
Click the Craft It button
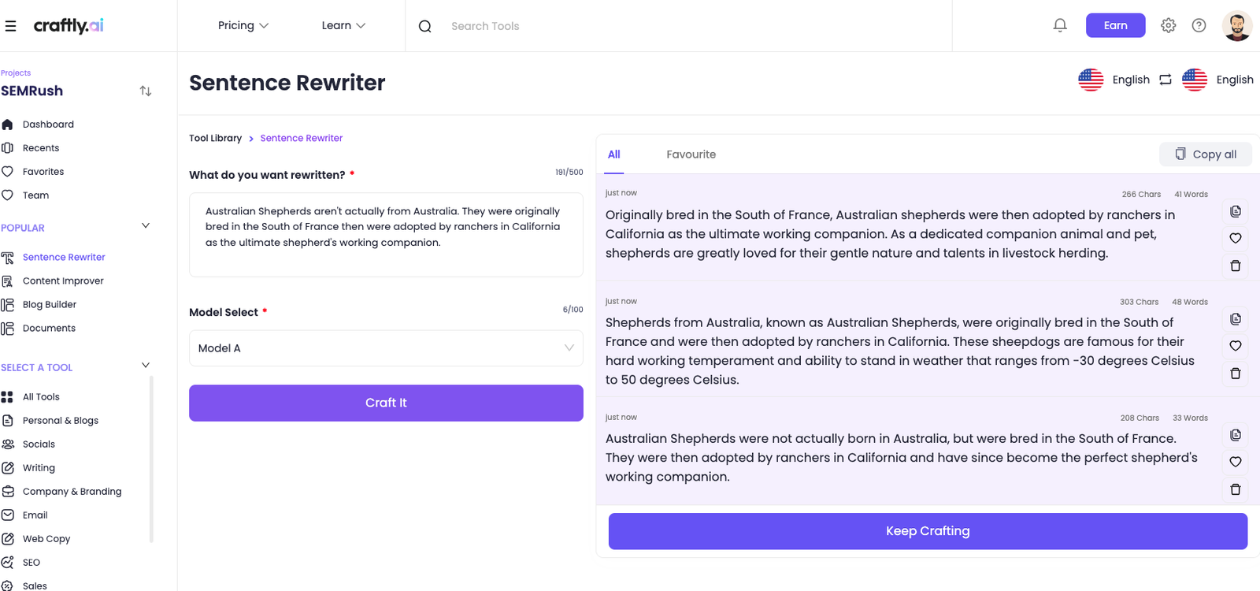coord(385,402)
